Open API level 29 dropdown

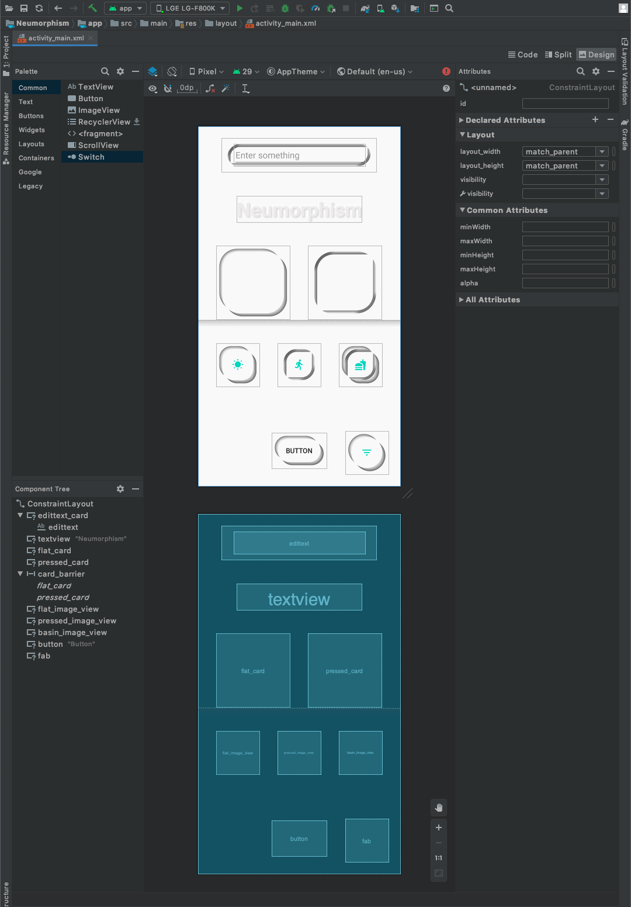coord(245,71)
